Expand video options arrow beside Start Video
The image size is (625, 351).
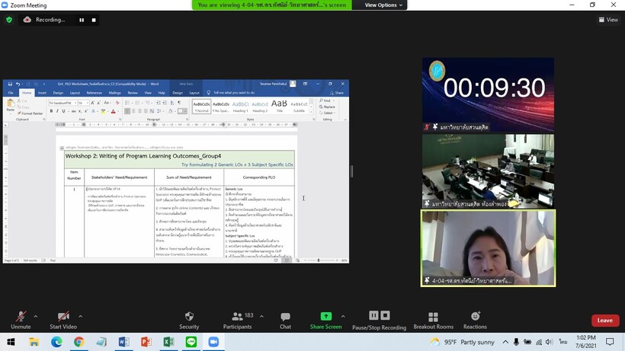click(x=80, y=317)
